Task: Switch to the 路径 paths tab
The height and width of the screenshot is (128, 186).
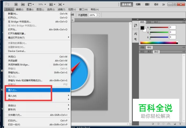Action: tap(156, 52)
